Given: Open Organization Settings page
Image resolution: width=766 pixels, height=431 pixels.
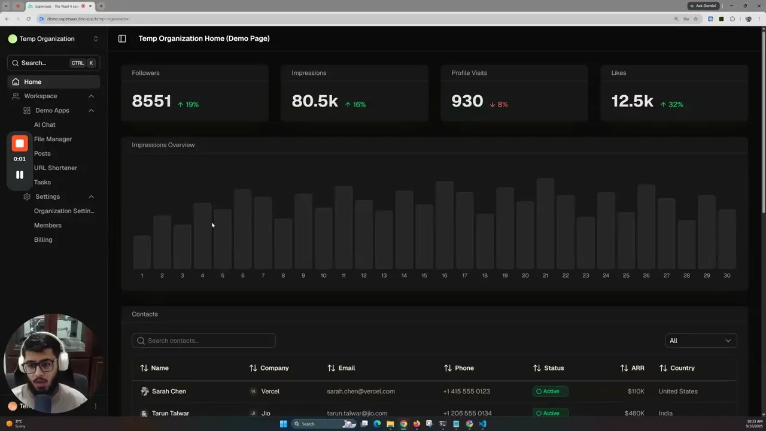Looking at the screenshot, I should pos(64,211).
